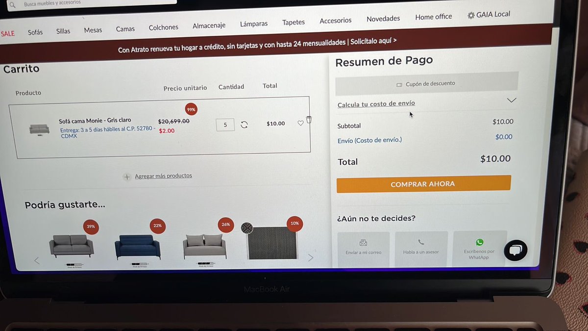Open blue sofa with 22% discount
Image resolution: width=588 pixels, height=331 pixels.
click(x=137, y=247)
